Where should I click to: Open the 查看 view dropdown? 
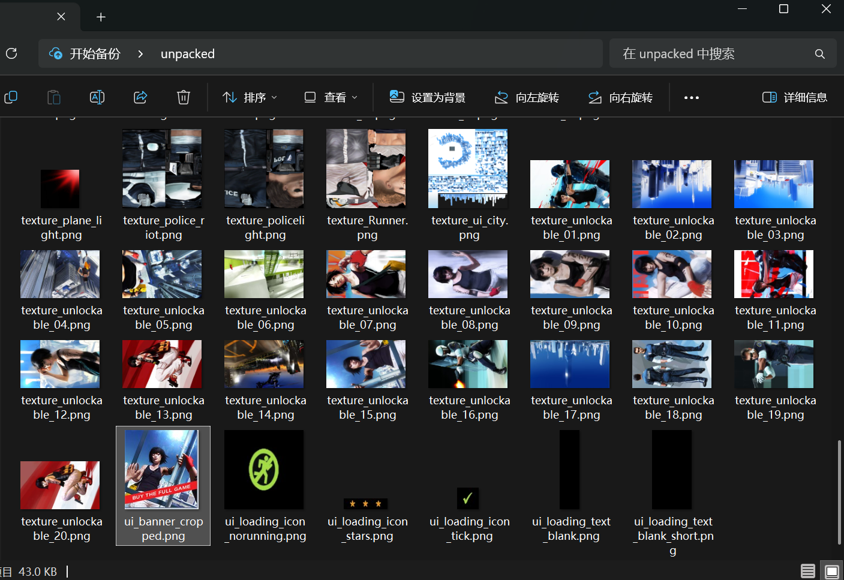coord(331,97)
